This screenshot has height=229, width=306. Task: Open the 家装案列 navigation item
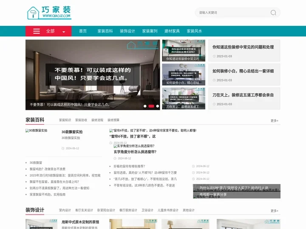point(150,31)
